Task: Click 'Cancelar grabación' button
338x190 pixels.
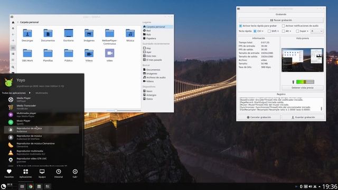Action: pyautogui.click(x=259, y=117)
